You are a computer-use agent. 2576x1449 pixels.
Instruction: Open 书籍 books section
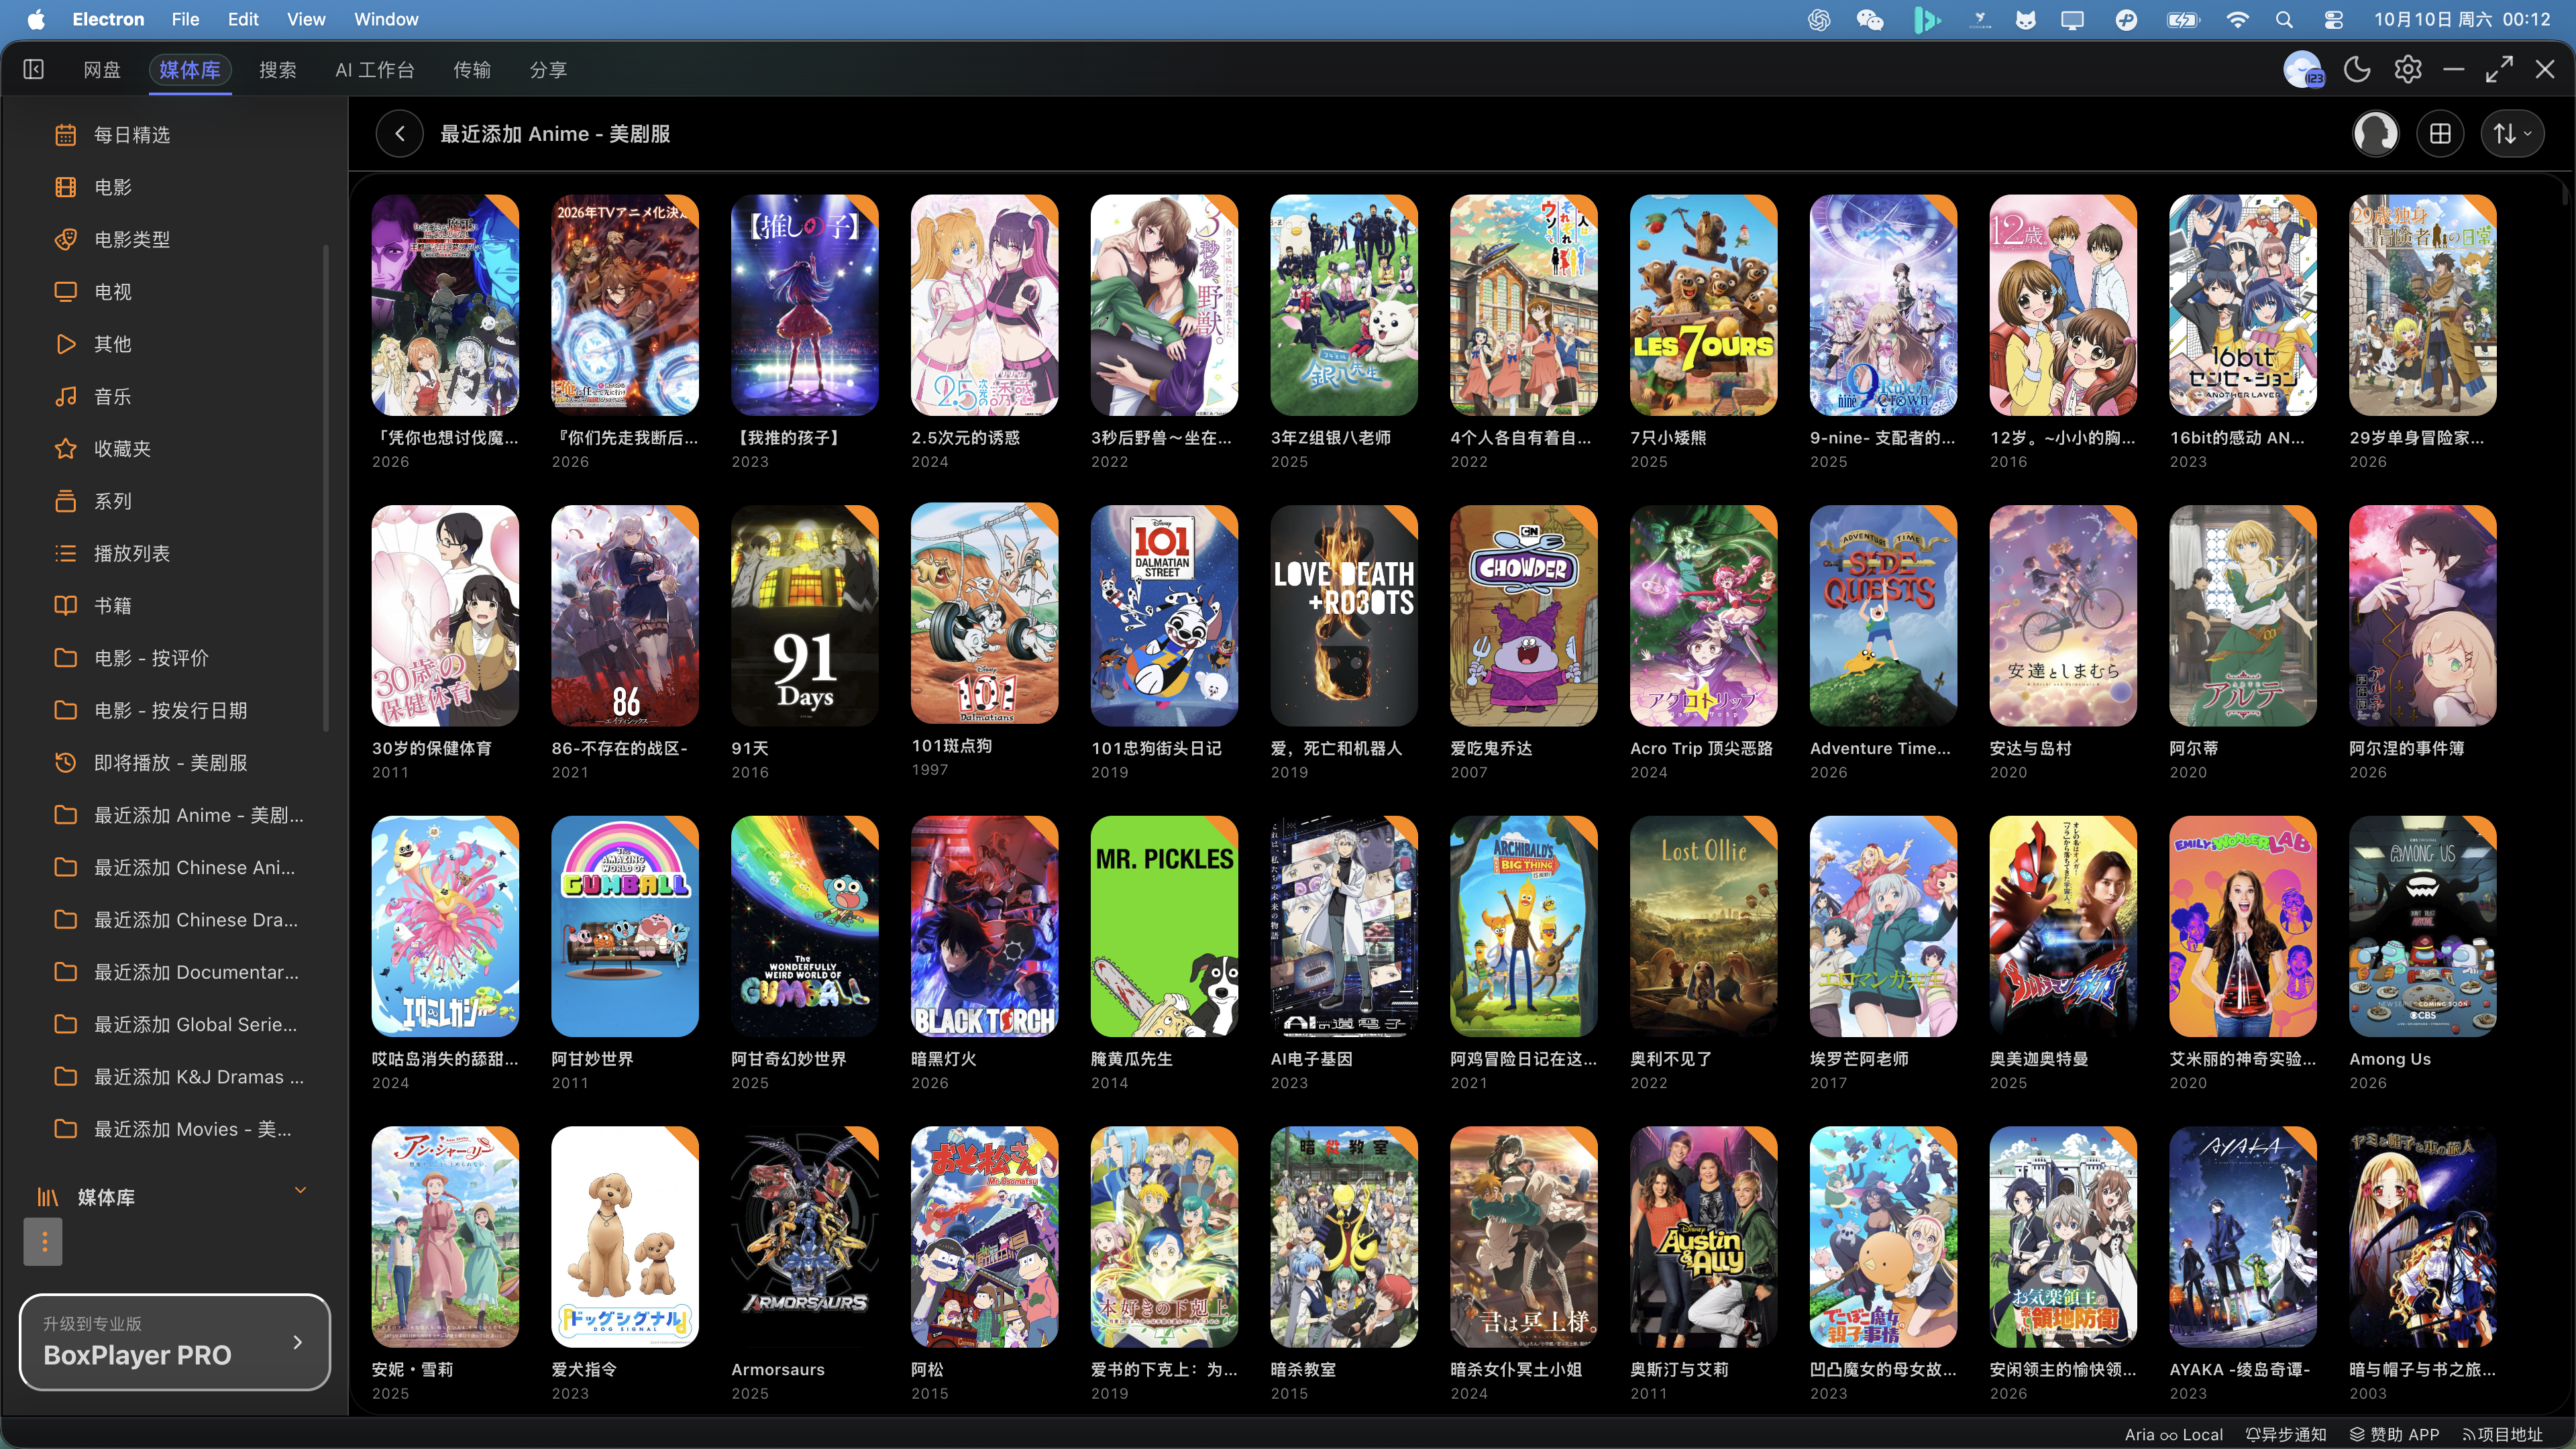coord(113,606)
